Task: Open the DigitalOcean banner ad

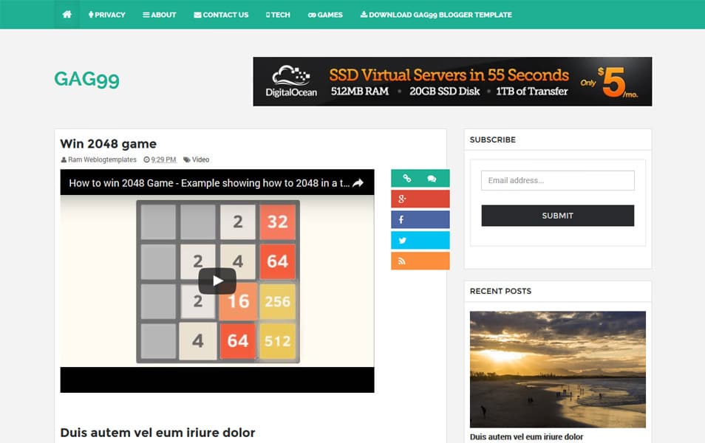Action: pyautogui.click(x=452, y=82)
